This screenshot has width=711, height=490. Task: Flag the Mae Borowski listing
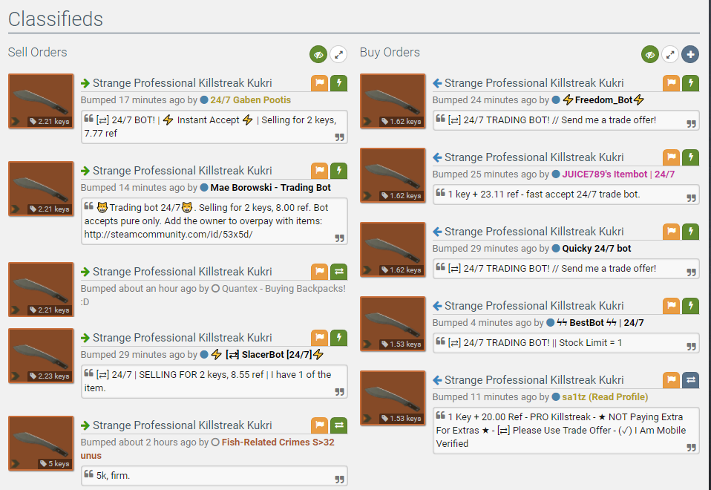pos(320,171)
